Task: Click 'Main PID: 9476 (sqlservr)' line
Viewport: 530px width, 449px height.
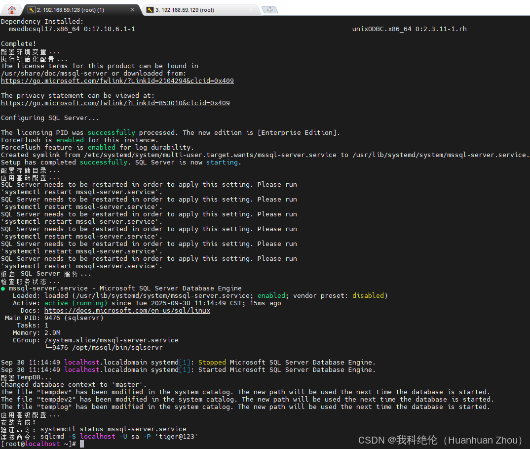Action: click(54, 318)
